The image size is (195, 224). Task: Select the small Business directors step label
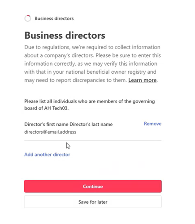coord(54,18)
